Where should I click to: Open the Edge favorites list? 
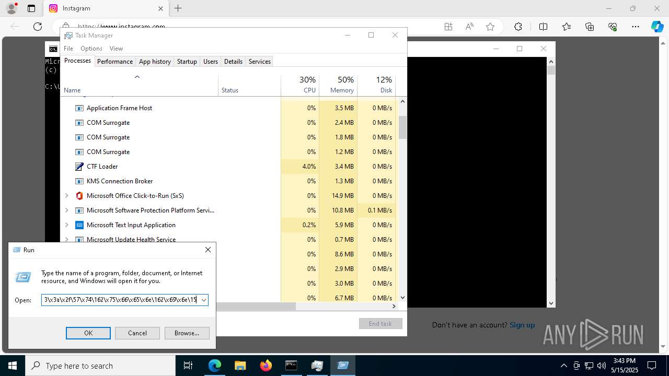[x=567, y=27]
